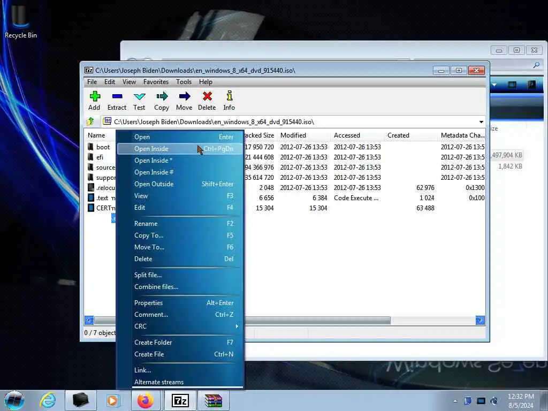548x411 pixels.
Task: Select the CERT file icon
Action: tap(91, 208)
